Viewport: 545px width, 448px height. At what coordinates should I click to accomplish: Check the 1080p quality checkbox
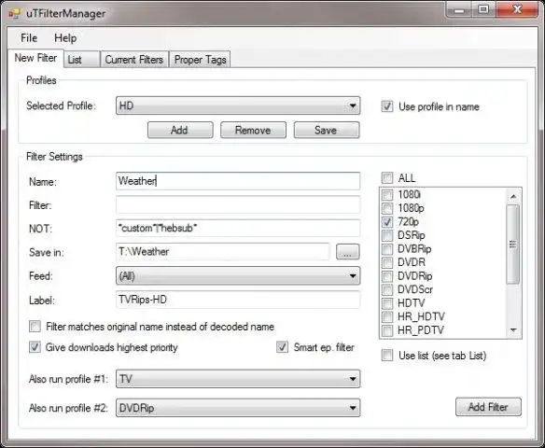387,208
